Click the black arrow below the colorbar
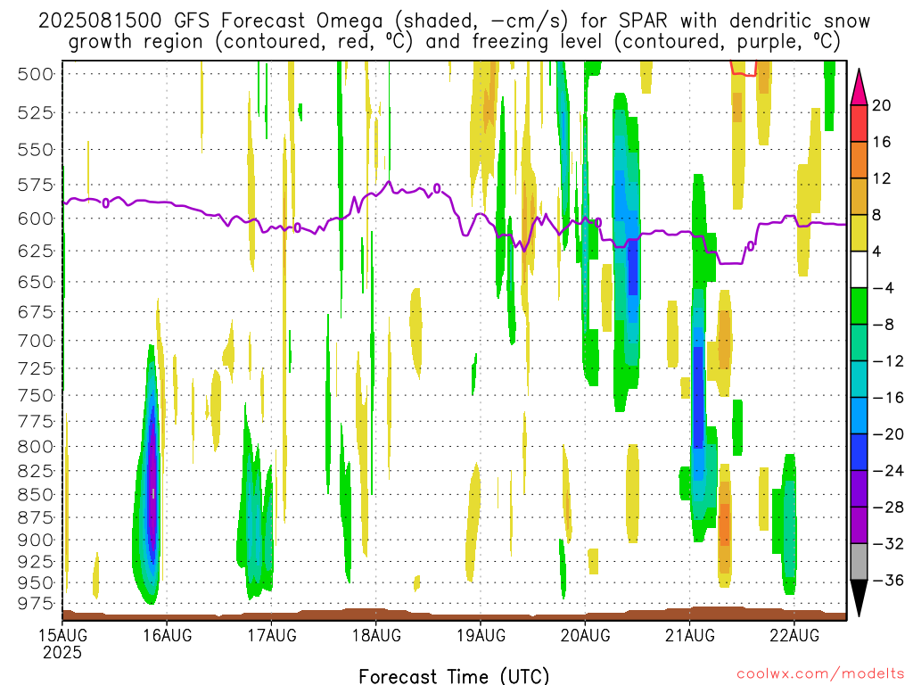The height and width of the screenshot is (685, 913). pos(859,598)
